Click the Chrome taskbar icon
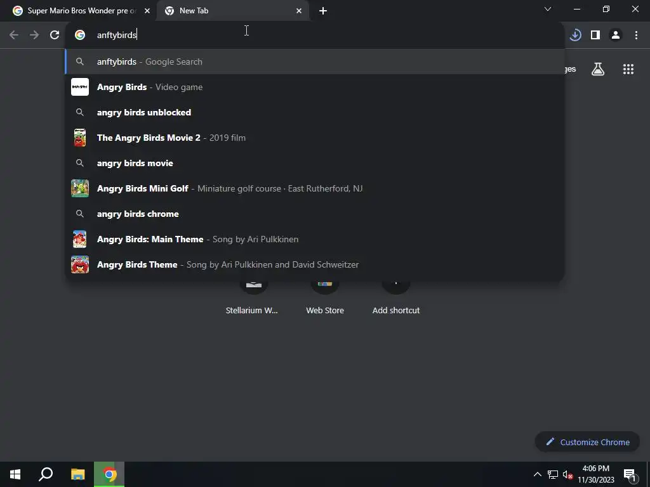This screenshot has width=650, height=487. 109,474
